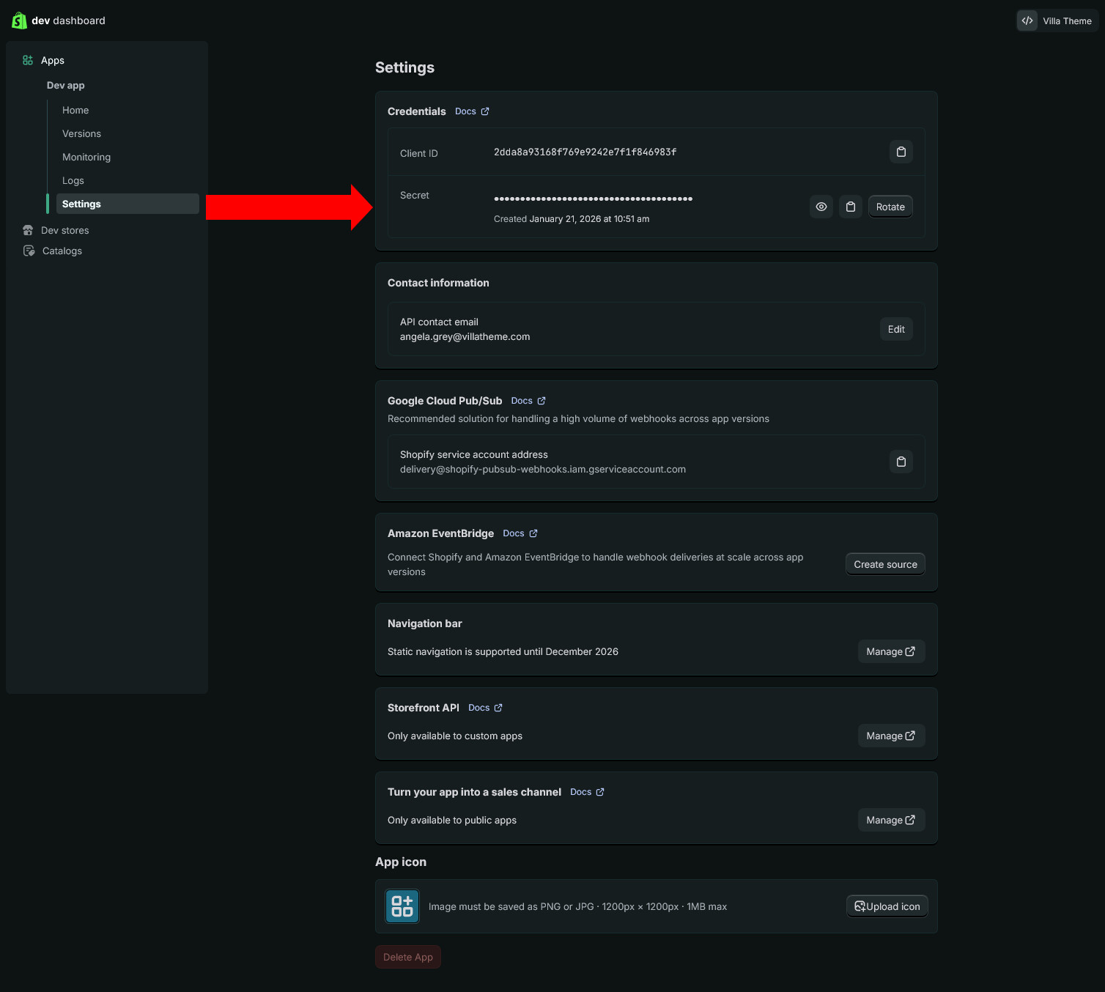This screenshot has height=992, width=1105.
Task: Open the Home page of Dev app
Action: click(75, 110)
